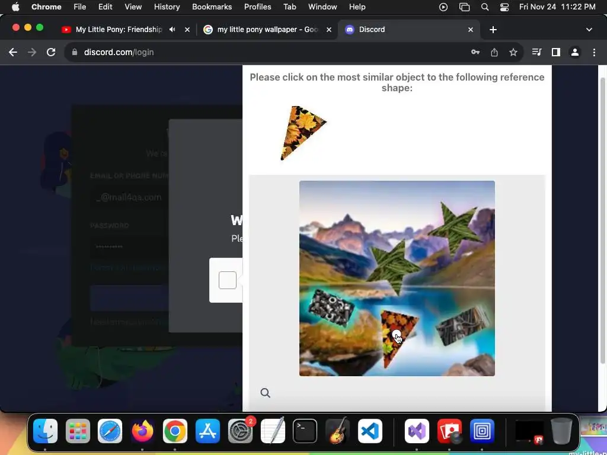The image size is (607, 455).
Task: Select the gray pipes rectangle shape
Action: [462, 325]
